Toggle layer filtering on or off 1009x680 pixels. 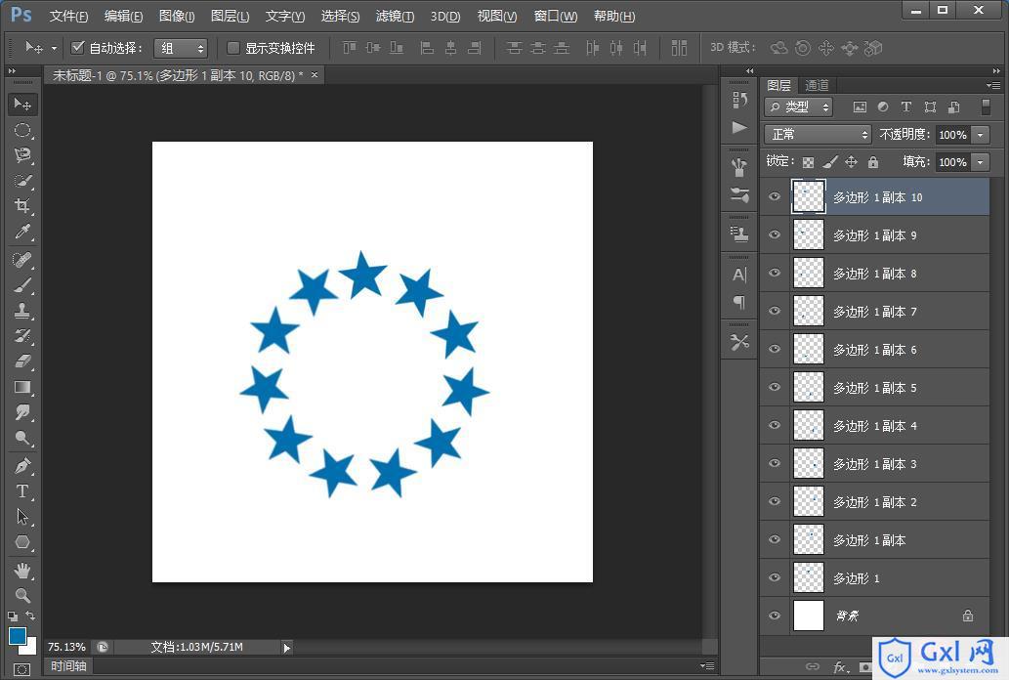(x=986, y=106)
